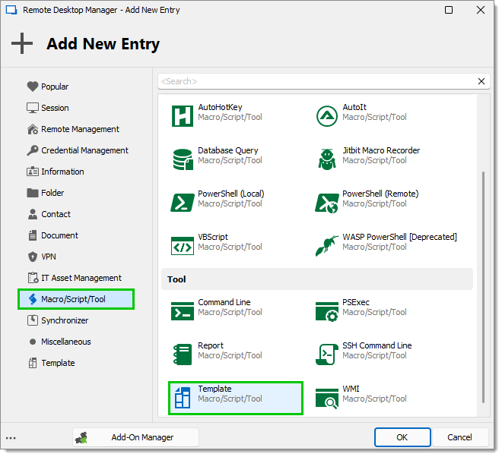Click the PowerShell (Local) icon

tap(183, 202)
